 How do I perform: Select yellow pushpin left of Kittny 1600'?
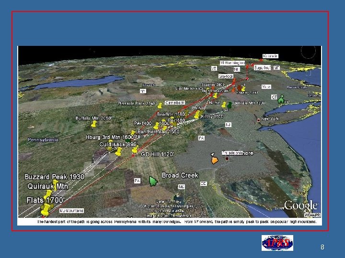coord(197,115)
